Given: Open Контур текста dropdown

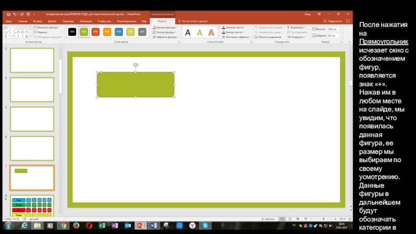Looking at the screenshot, I should [232, 32].
